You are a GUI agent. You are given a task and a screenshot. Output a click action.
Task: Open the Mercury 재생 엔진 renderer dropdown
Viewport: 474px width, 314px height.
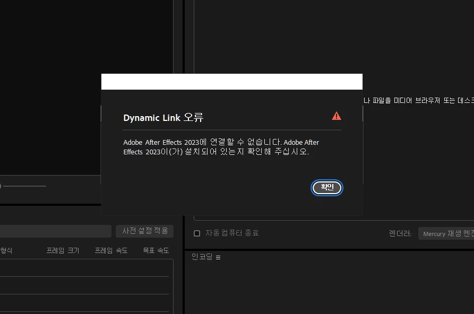click(446, 233)
